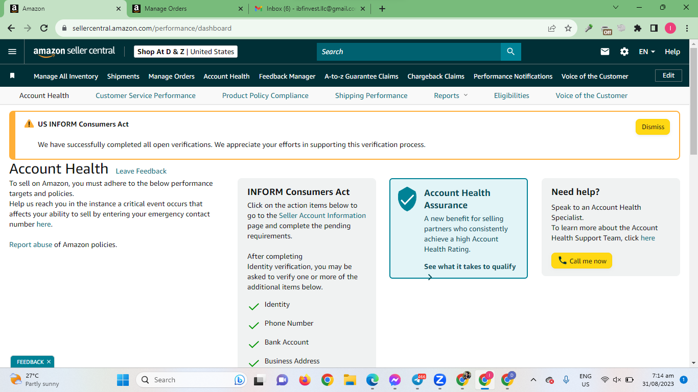The image size is (698, 392).
Task: Open the Eligibilities tab
Action: click(511, 95)
